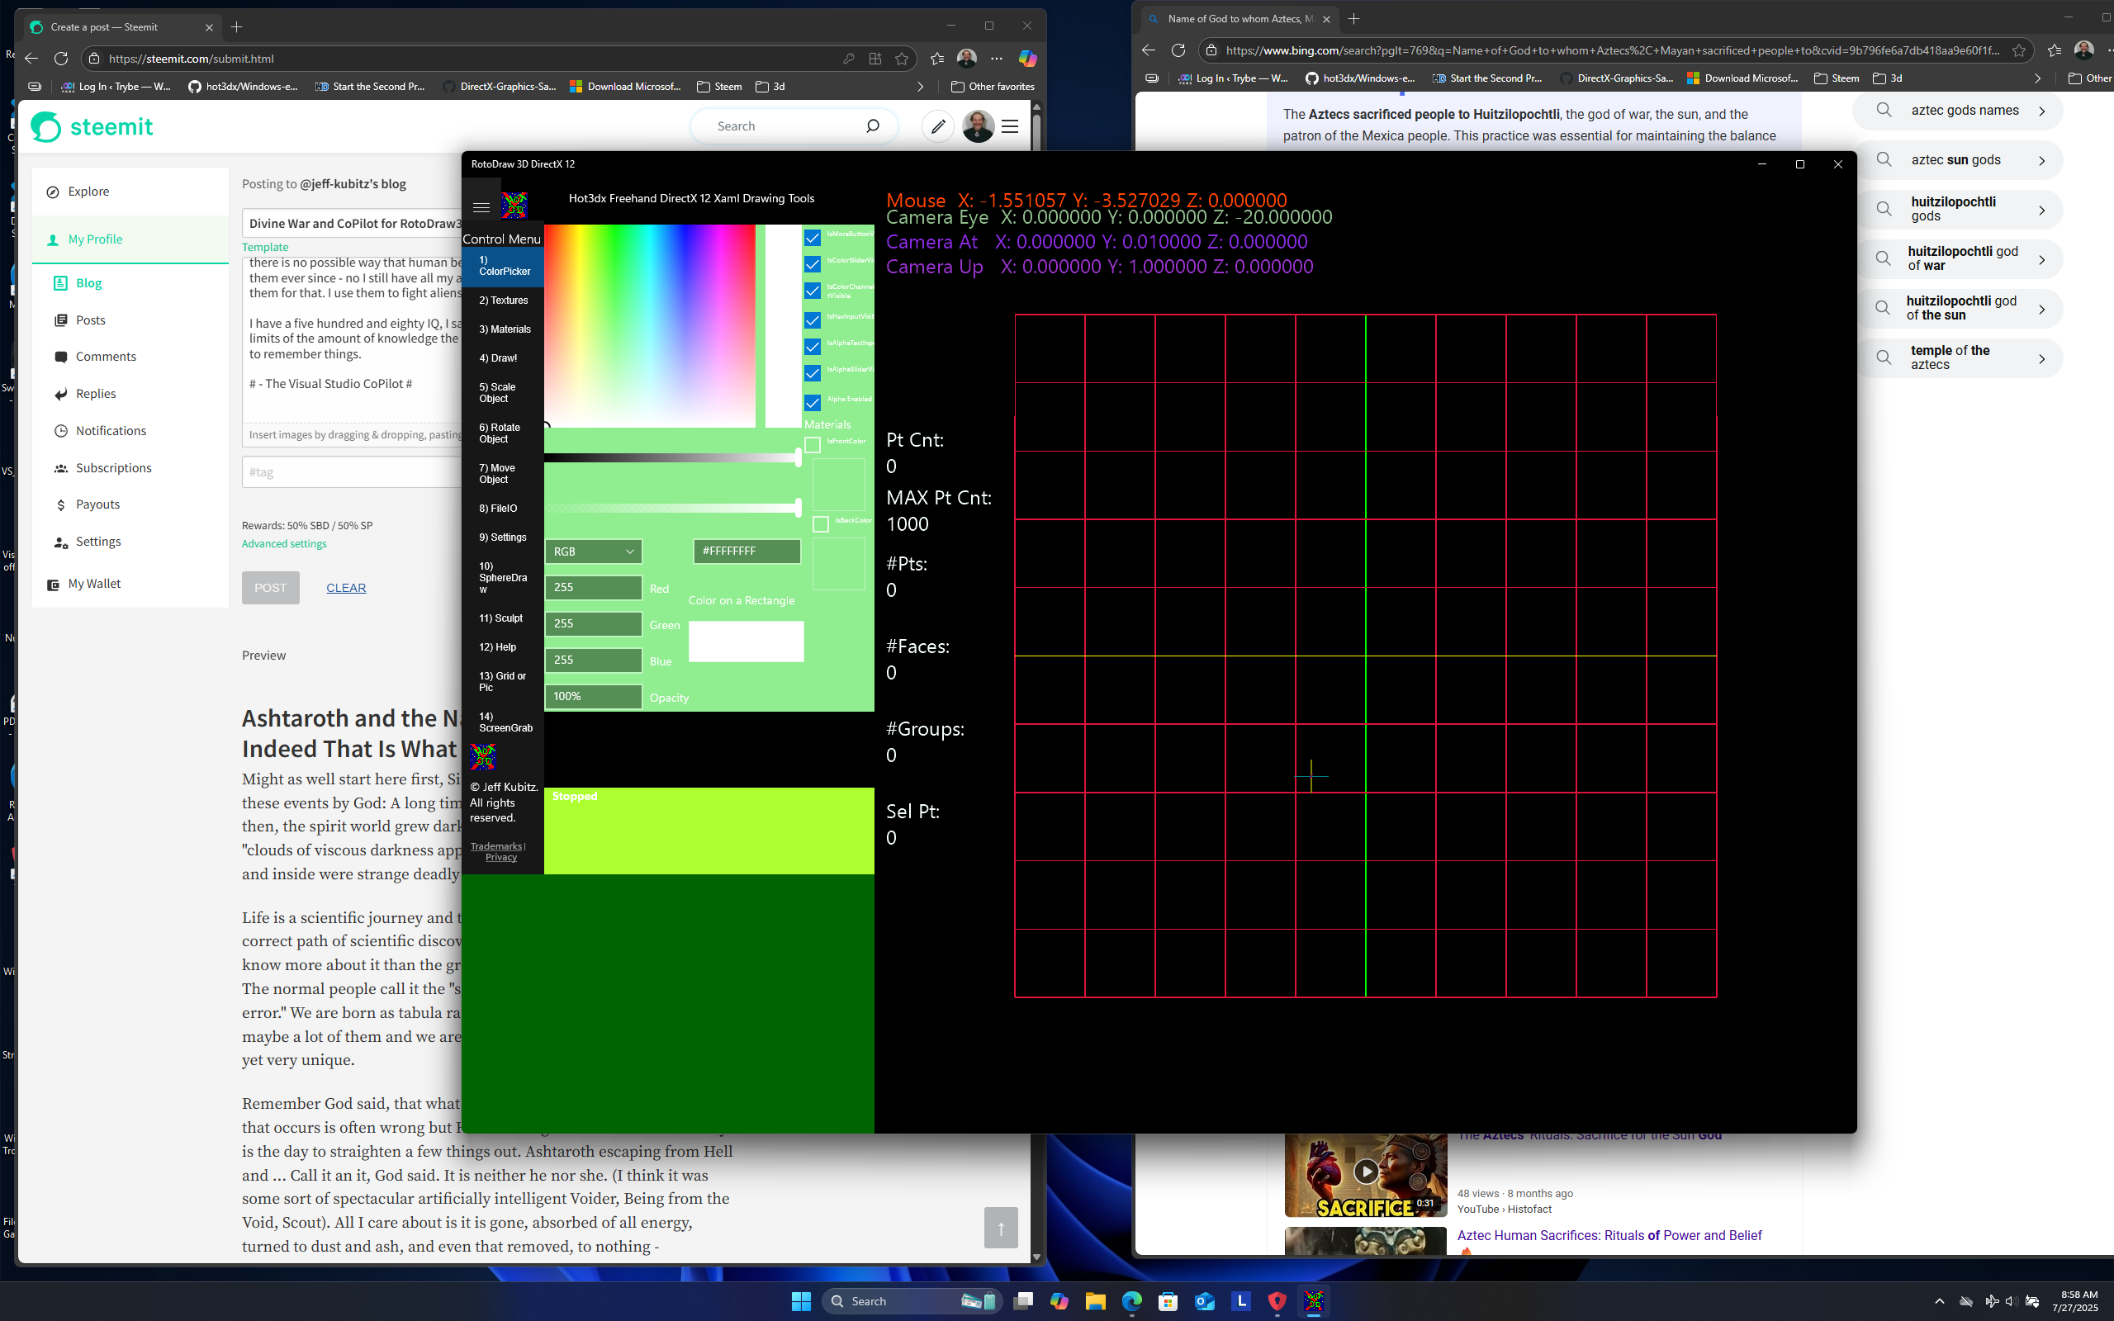This screenshot has width=2114, height=1321.
Task: Open the RGB color model dropdown
Action: [x=593, y=552]
